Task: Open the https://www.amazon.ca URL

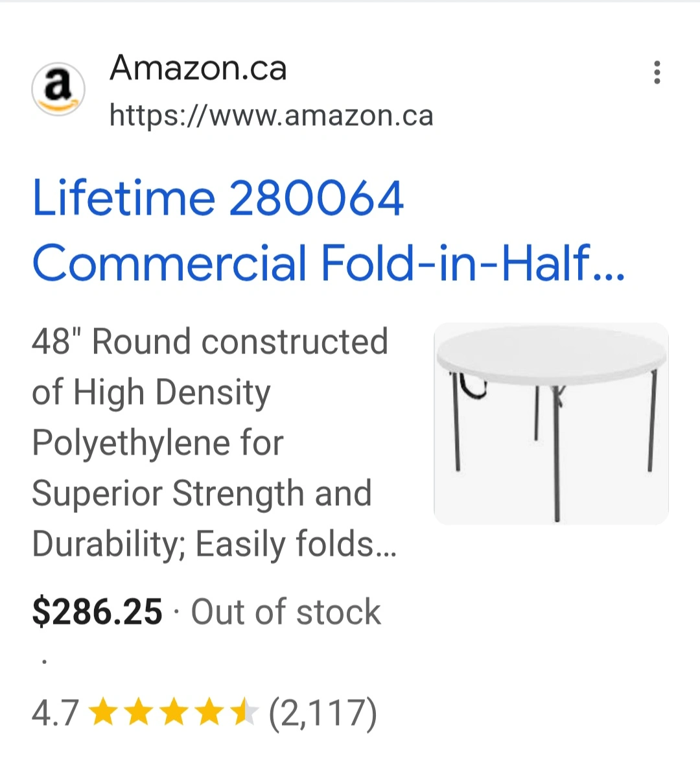Action: click(271, 116)
